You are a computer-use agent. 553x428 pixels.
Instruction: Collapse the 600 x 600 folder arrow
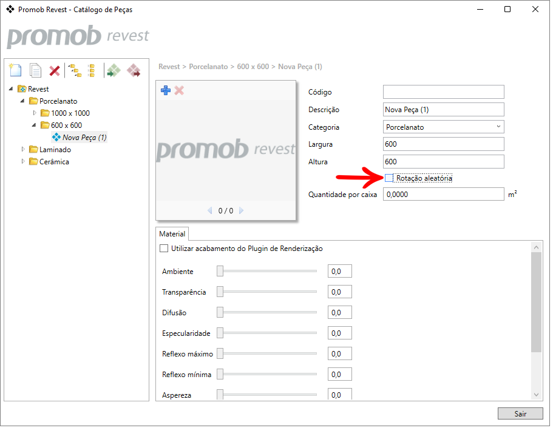[x=34, y=125]
